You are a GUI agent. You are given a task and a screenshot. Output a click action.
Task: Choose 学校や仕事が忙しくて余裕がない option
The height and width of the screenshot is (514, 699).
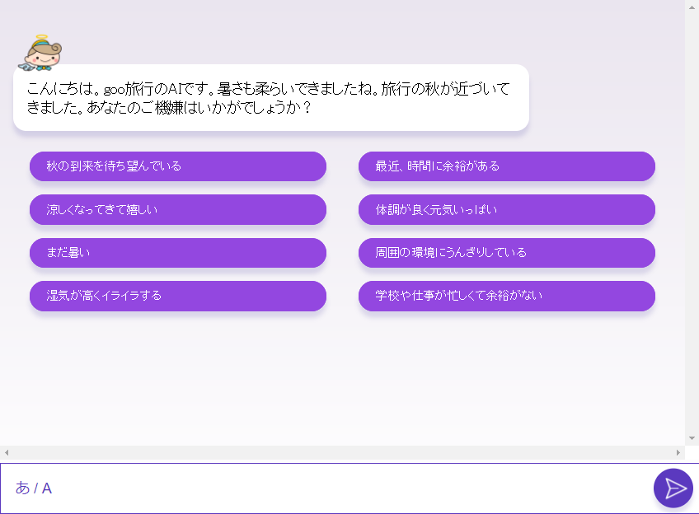(x=506, y=296)
